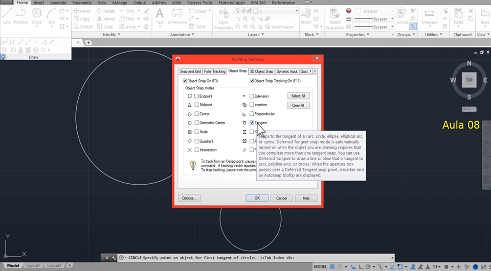Click the Match Layer tool
The height and width of the screenshot is (271, 491).
tap(279, 27)
